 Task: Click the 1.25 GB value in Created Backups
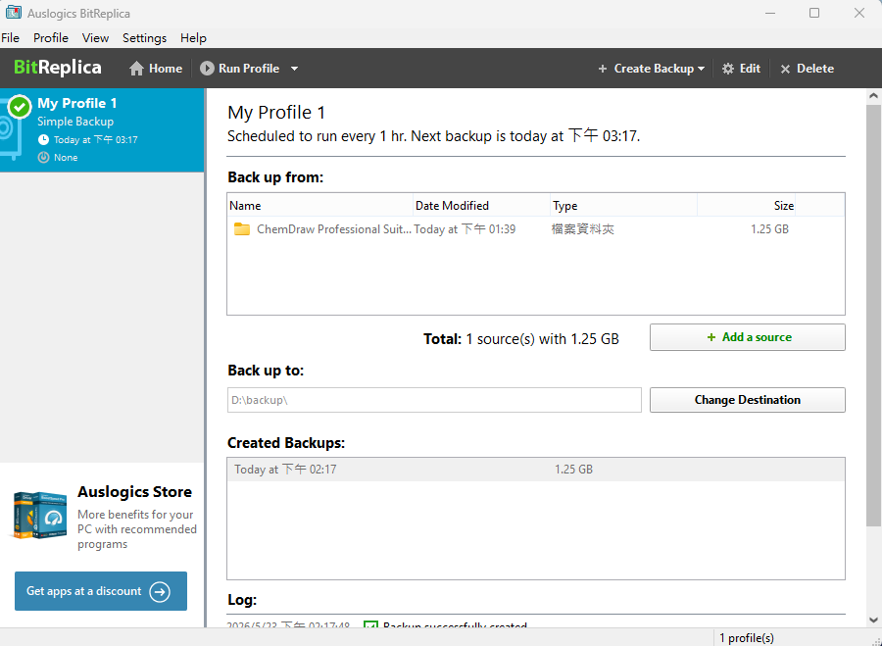tap(573, 470)
